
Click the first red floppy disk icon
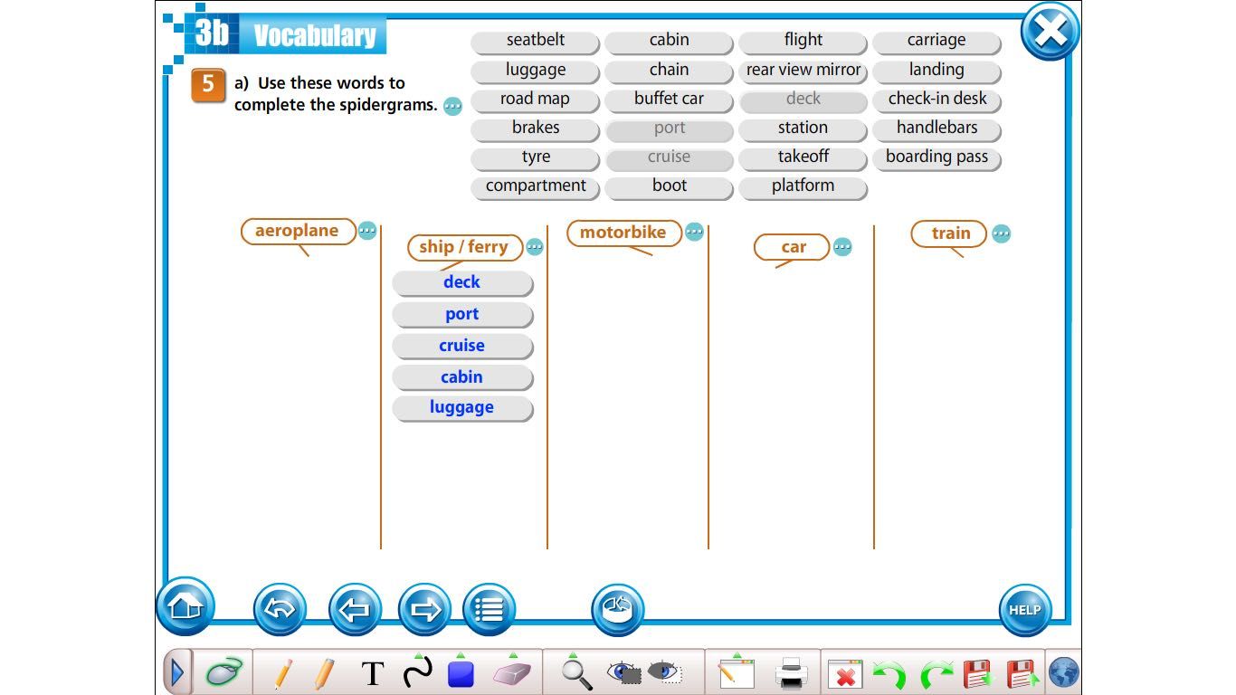pyautogui.click(x=980, y=674)
